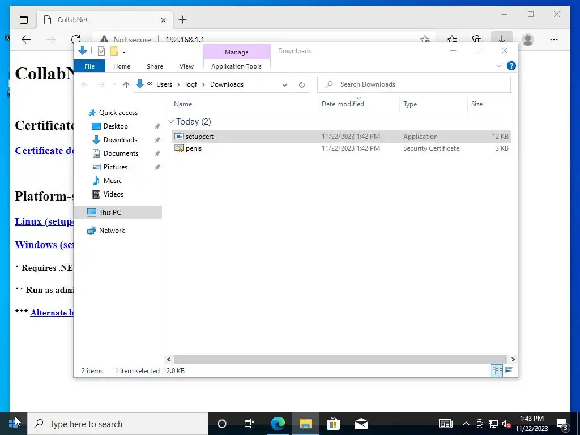Click Edge browser Back button
Image resolution: width=580 pixels, height=435 pixels.
26,40
